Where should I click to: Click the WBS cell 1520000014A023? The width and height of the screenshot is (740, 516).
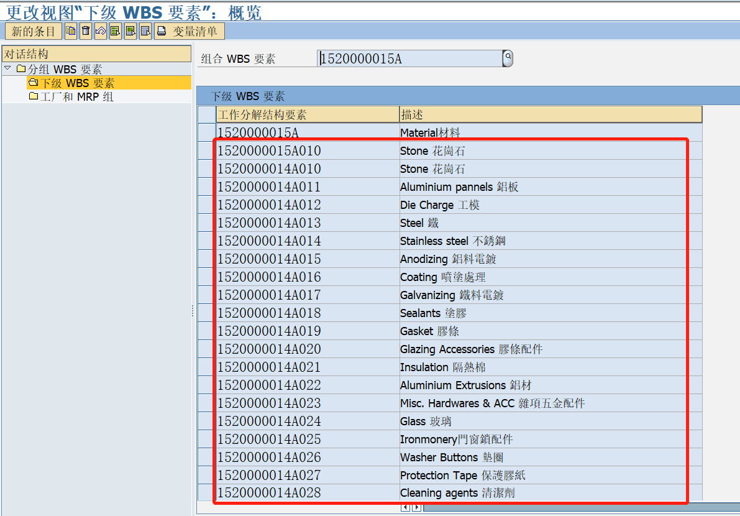pyautogui.click(x=308, y=403)
